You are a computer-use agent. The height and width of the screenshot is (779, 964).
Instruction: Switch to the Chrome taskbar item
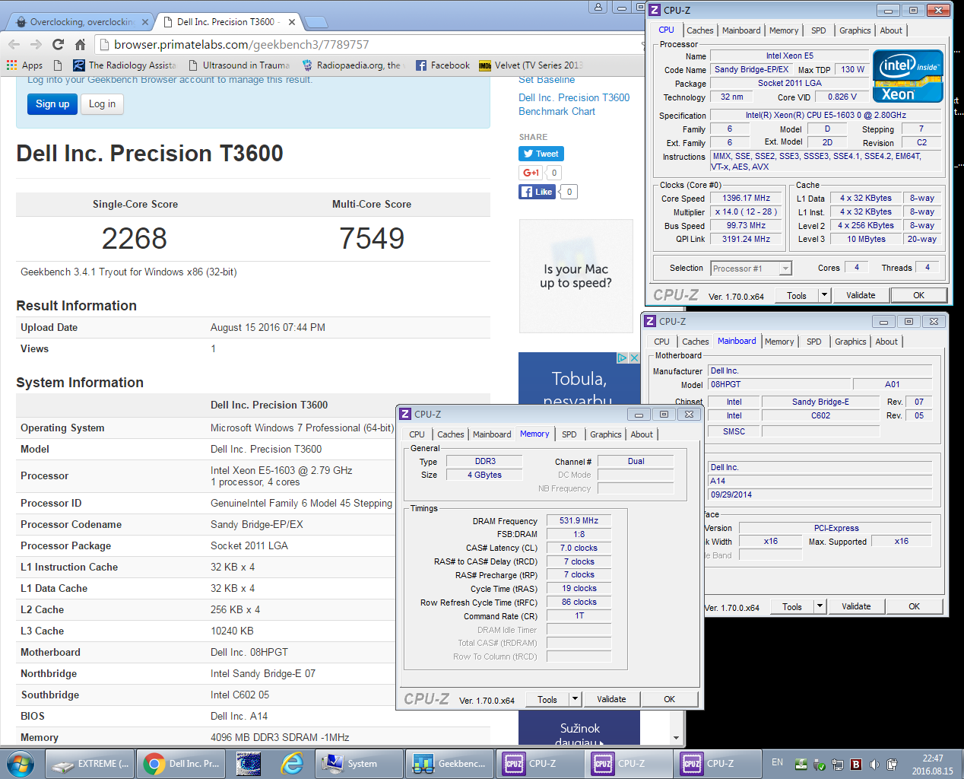click(182, 764)
